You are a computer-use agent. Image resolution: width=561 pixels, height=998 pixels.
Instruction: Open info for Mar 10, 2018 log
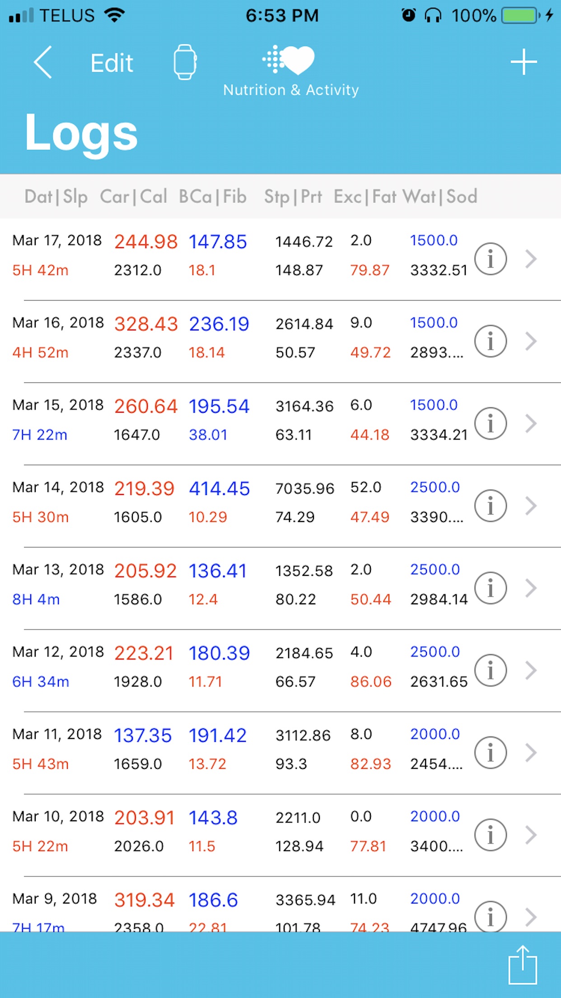(x=490, y=835)
